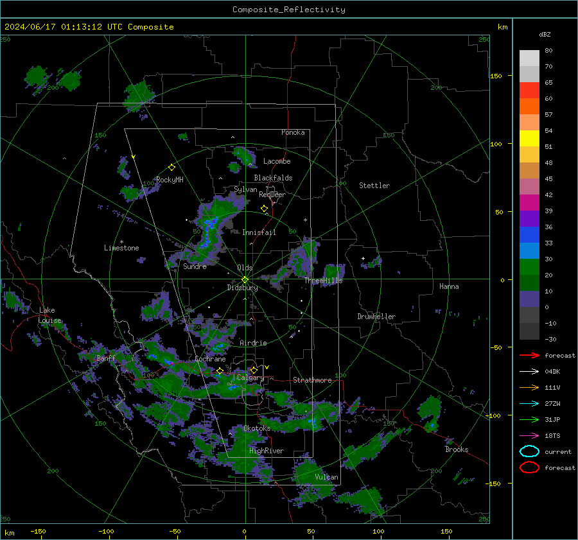Click the Didsbury city label
Image resolution: width=578 pixels, height=540 pixels.
coord(242,288)
